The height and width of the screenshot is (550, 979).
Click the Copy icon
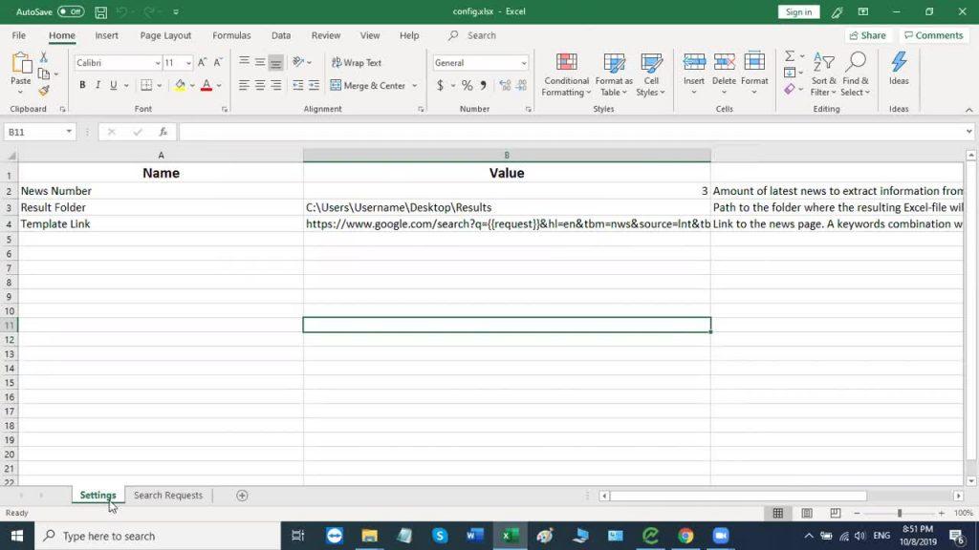[44, 74]
